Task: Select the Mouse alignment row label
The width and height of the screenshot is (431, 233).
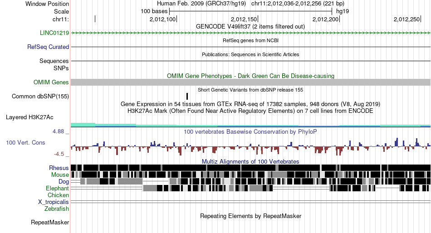Action: point(60,175)
